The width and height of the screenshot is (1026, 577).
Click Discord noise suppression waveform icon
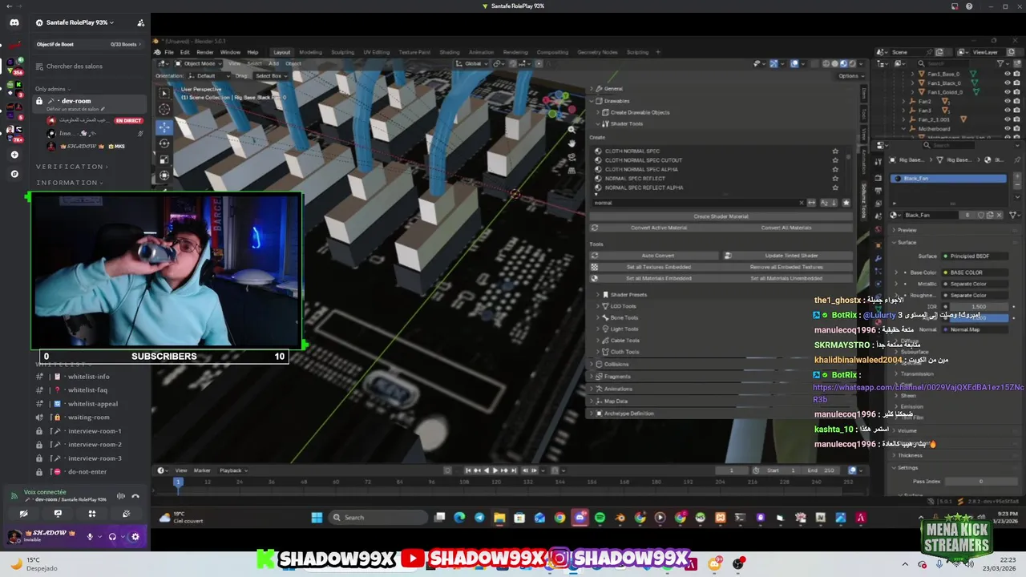pyautogui.click(x=121, y=496)
